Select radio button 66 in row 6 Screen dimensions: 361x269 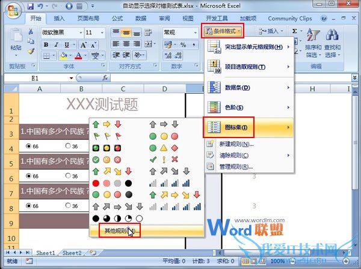click(28, 176)
